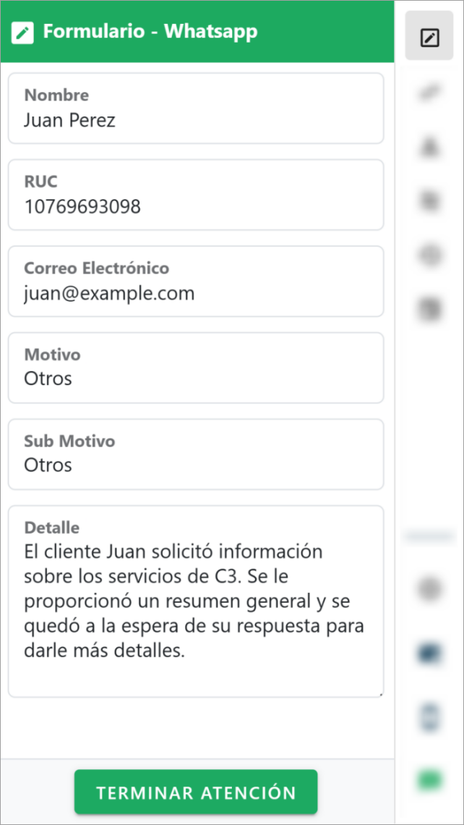Click the small square icon in the sidebar
The height and width of the screenshot is (825, 464).
(x=430, y=200)
